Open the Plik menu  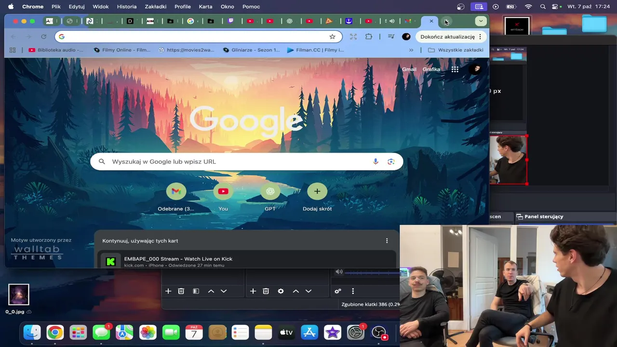click(x=56, y=7)
